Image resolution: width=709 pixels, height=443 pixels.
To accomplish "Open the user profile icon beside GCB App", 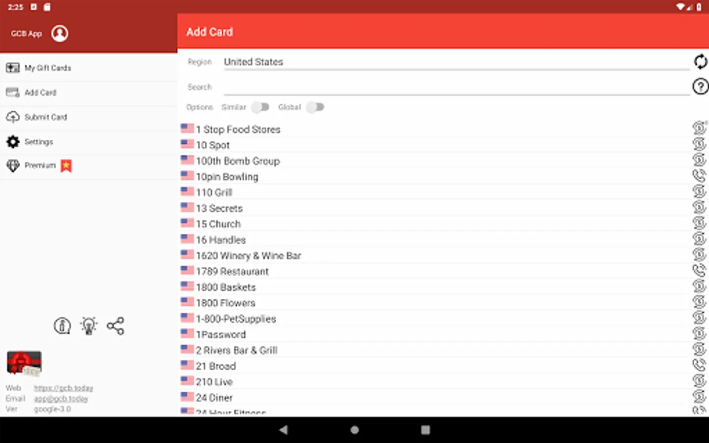I will 60,33.
